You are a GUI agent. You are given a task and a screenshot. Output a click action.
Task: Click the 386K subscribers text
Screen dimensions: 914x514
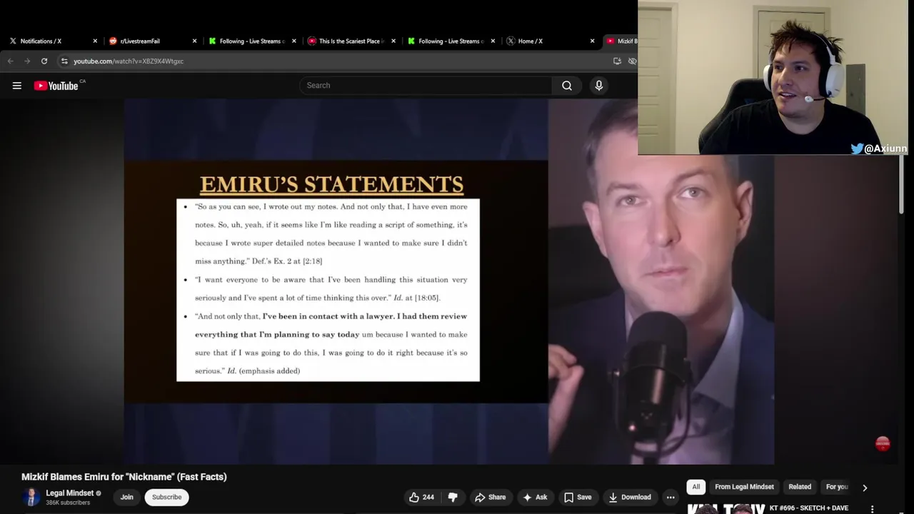pos(68,503)
